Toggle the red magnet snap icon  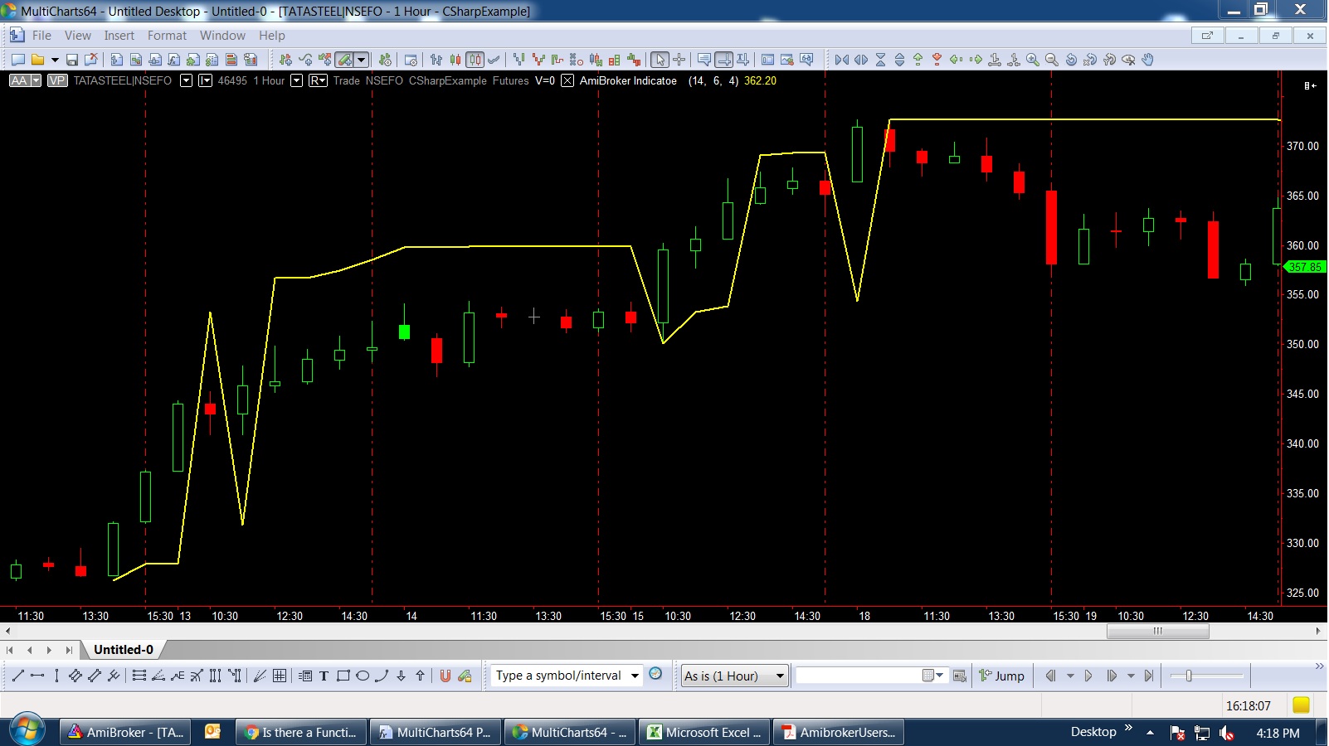[x=445, y=676]
